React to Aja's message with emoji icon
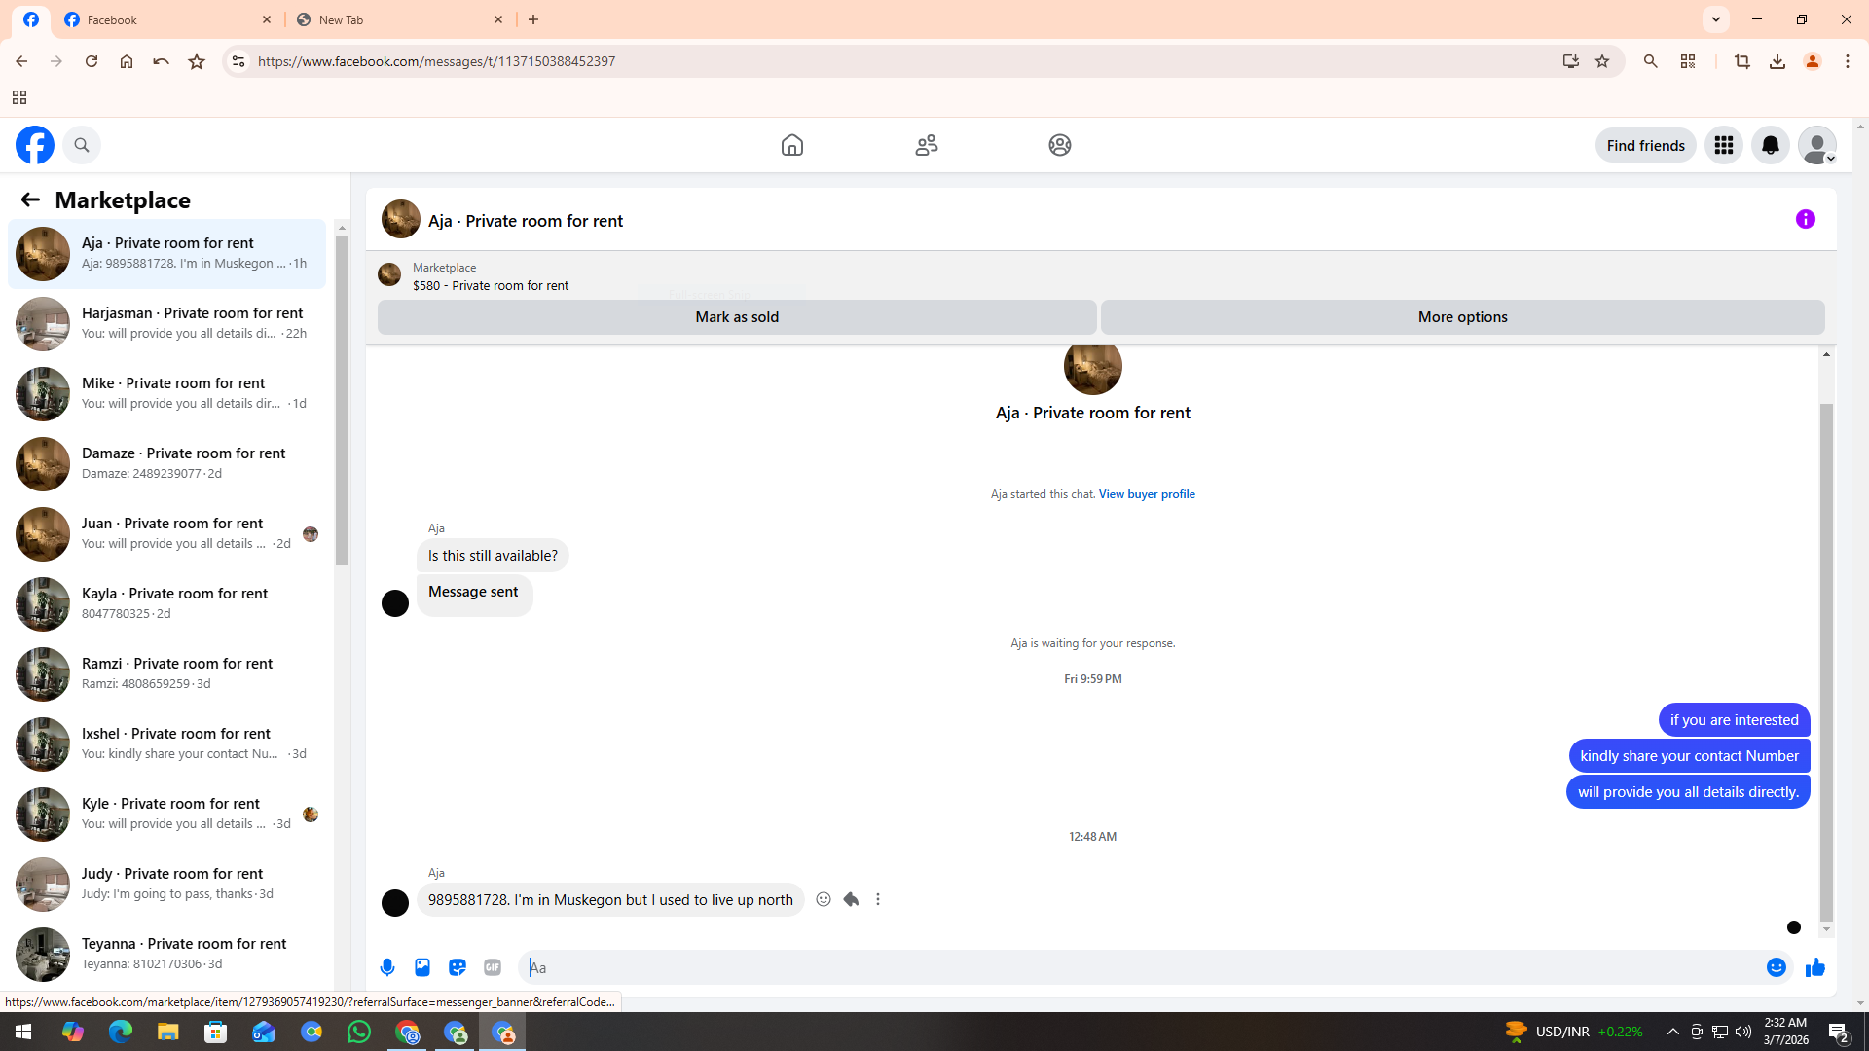Viewport: 1869px width, 1051px height. tap(824, 900)
